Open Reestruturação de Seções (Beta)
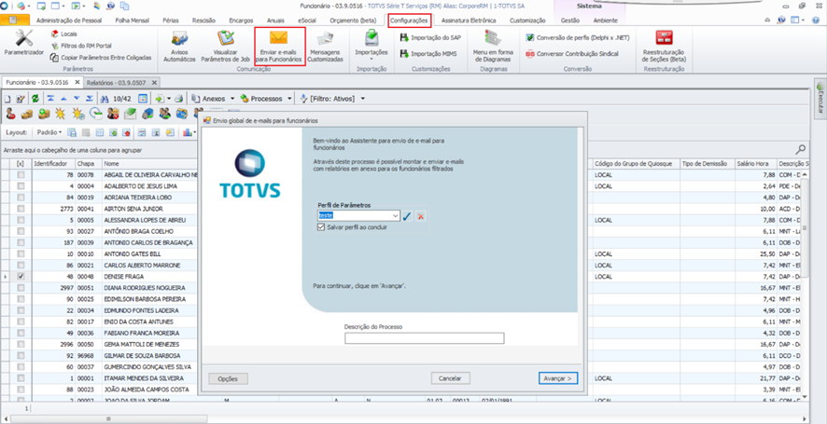 tap(664, 47)
